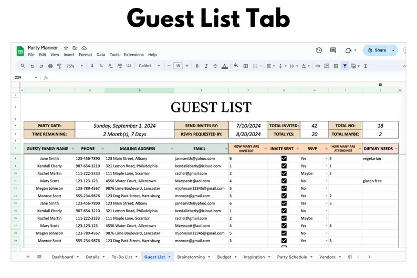Viewport: 417px width, 278px height.
Task: Redo the last action
Action: click(x=41, y=66)
